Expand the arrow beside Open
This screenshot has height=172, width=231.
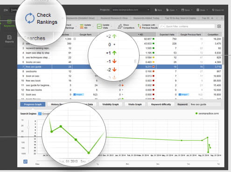177,10
